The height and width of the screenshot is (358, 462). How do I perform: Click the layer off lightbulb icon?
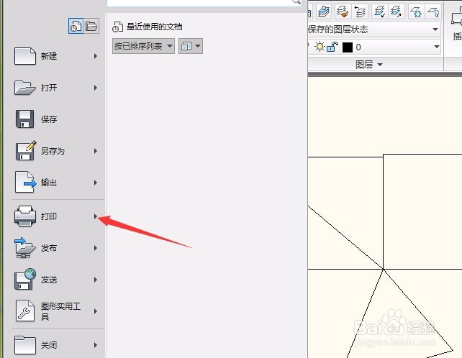[433, 12]
